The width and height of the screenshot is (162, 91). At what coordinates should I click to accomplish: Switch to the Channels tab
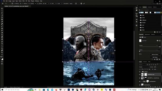click(145, 62)
